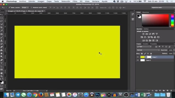Add a Curves adjustment

150,34
